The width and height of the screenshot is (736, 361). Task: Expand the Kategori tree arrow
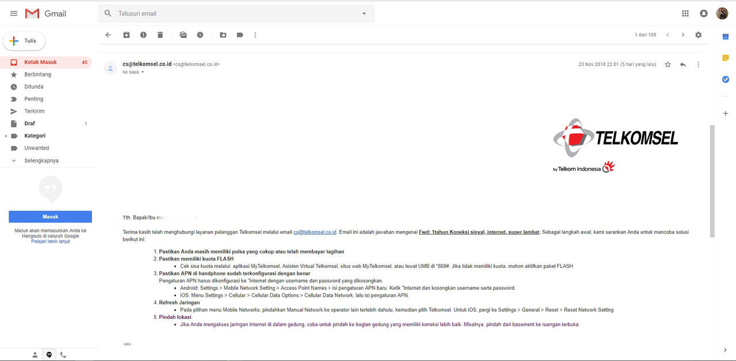click(x=6, y=136)
